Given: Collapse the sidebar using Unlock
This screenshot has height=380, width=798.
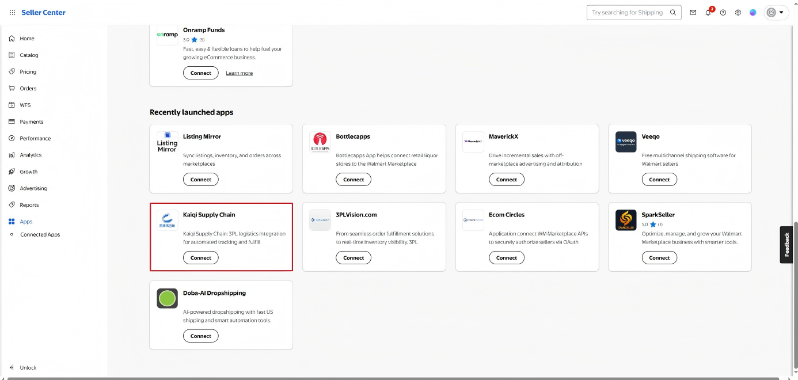Looking at the screenshot, I should pos(23,367).
